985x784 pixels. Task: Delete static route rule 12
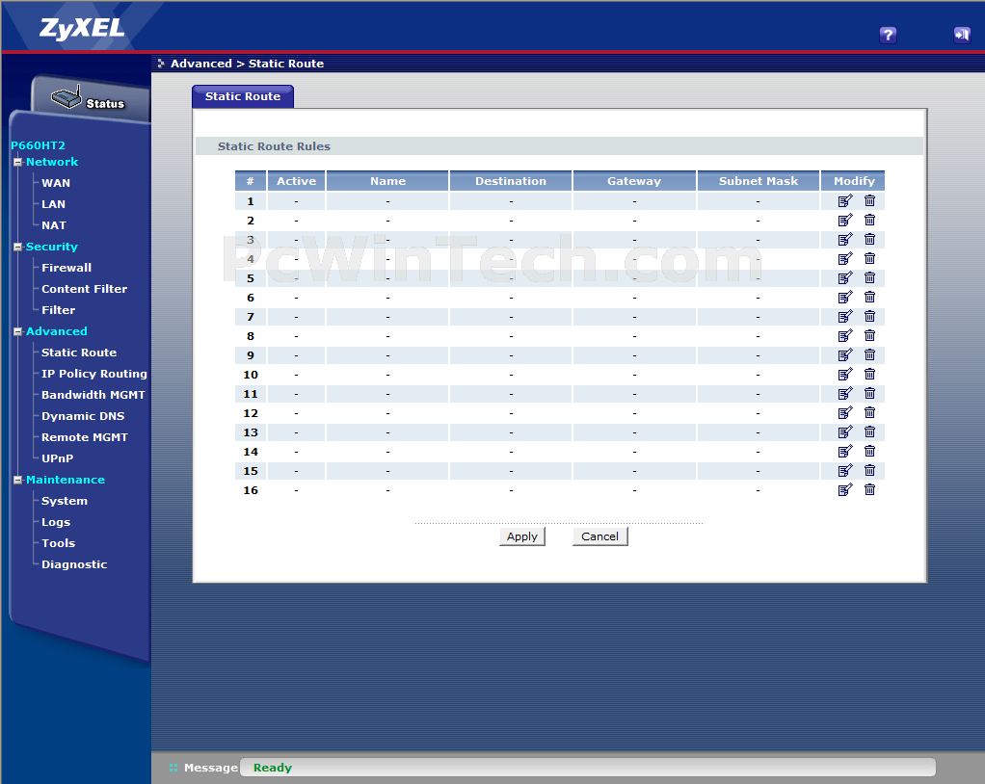(869, 413)
